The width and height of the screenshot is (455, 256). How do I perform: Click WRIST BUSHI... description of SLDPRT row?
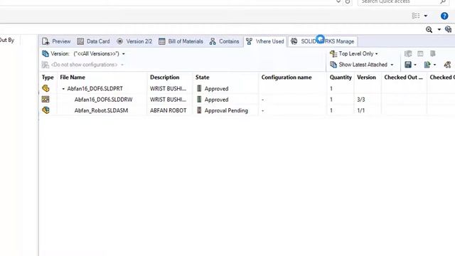[x=168, y=89]
